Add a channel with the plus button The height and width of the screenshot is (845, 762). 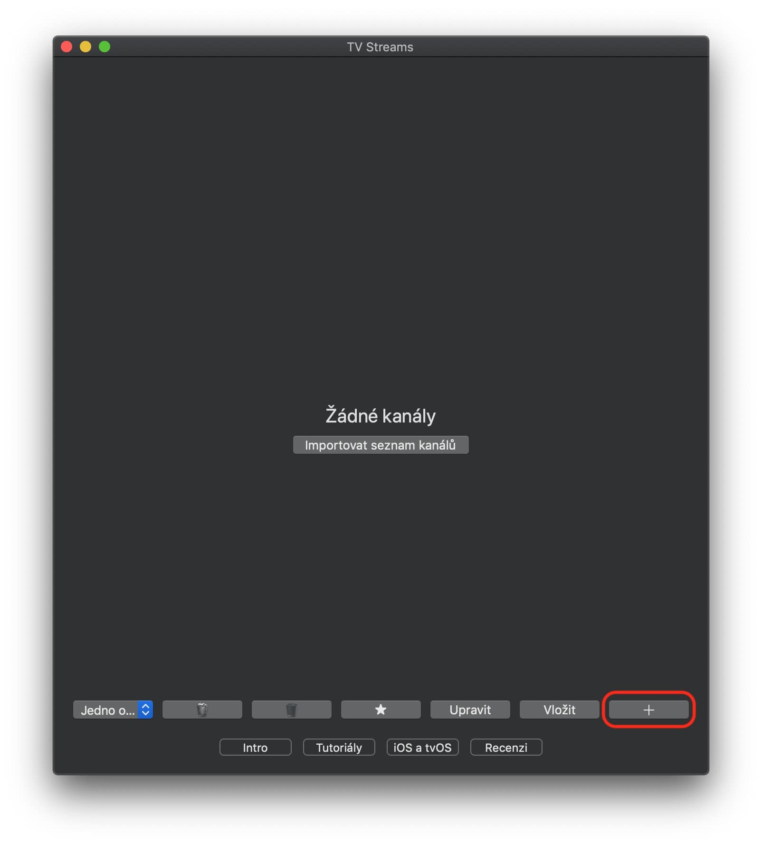[x=648, y=710]
